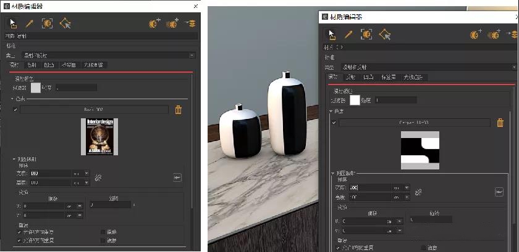Viewport: 519px width, 252px height.
Task: Switch to the 反射 tab in the magazine-texture editor
Action: click(x=32, y=65)
